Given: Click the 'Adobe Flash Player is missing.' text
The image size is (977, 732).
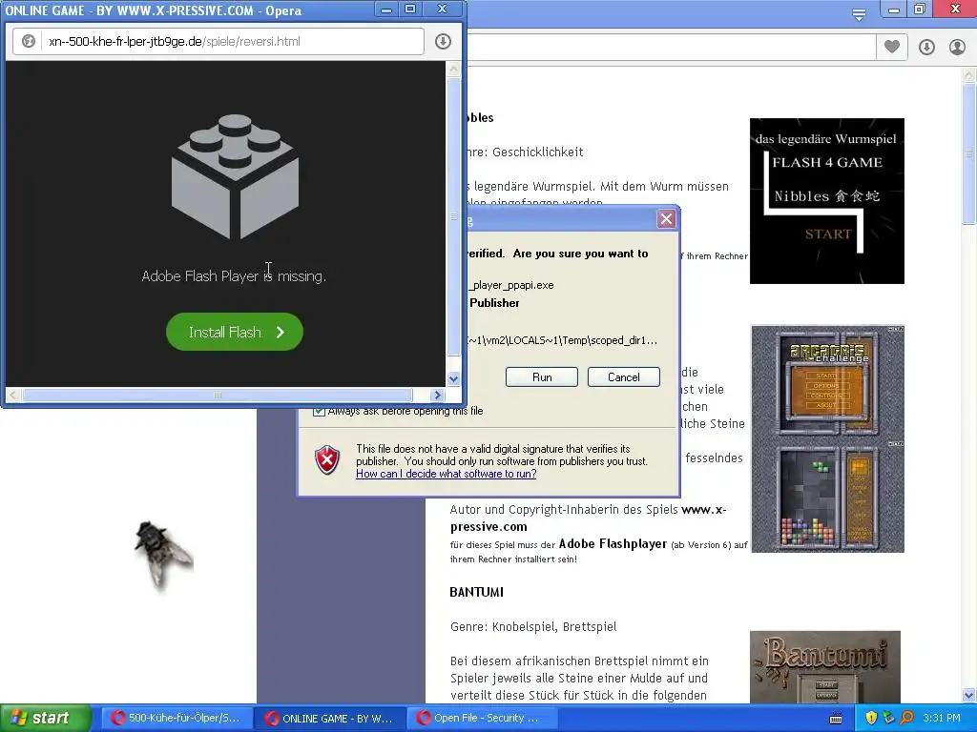Looking at the screenshot, I should click(234, 275).
